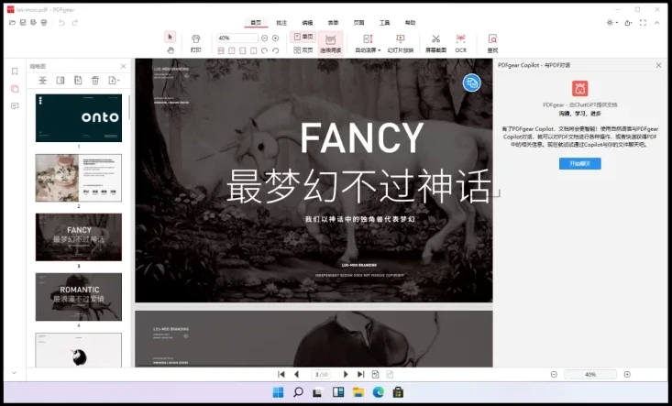
Task: Extract pages in thumbnail toolbar
Action: pos(78,80)
